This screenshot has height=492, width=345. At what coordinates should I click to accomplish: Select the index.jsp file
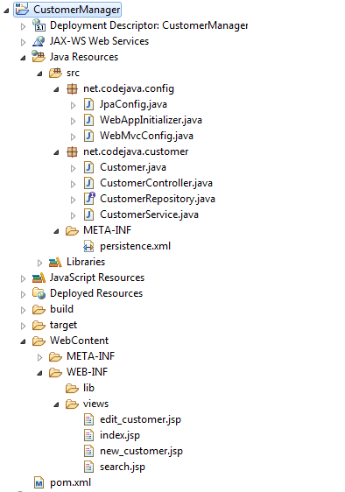click(120, 435)
